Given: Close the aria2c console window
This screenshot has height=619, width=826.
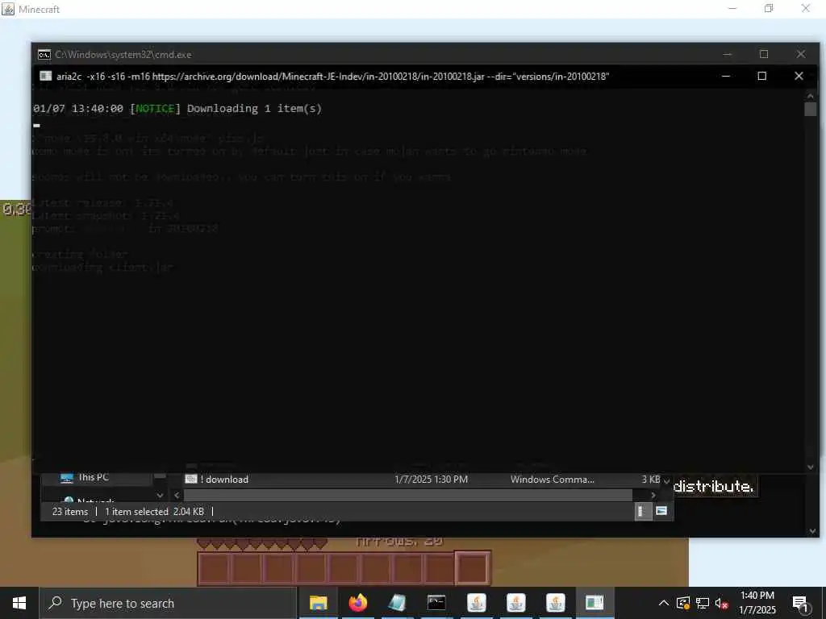Looking at the screenshot, I should coord(799,76).
